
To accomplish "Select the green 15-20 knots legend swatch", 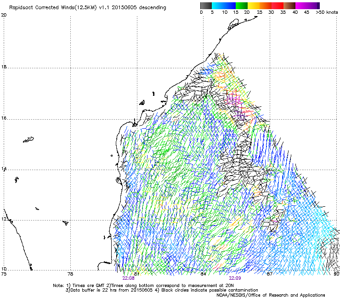I will tap(242, 6).
